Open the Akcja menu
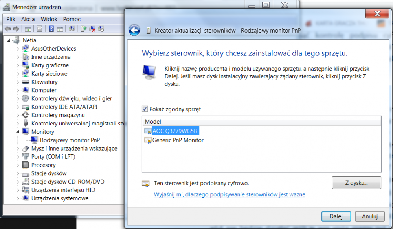 pyautogui.click(x=28, y=19)
